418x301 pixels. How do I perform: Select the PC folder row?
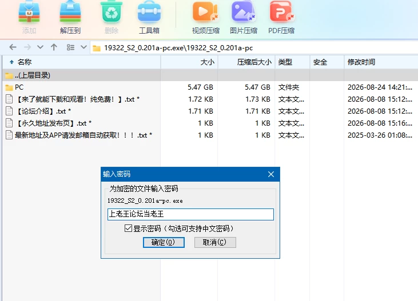[x=210, y=87]
